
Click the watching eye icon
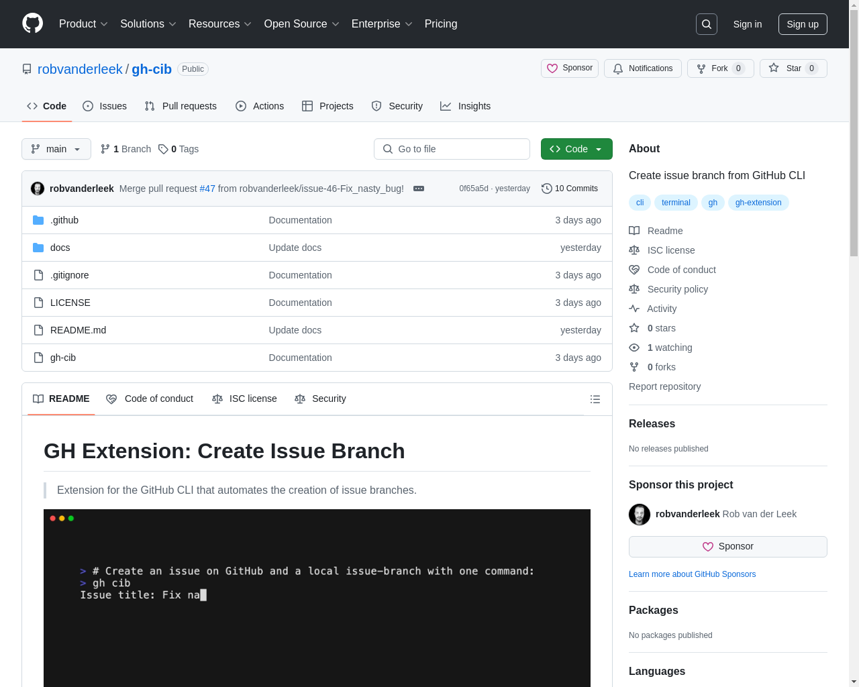(634, 348)
